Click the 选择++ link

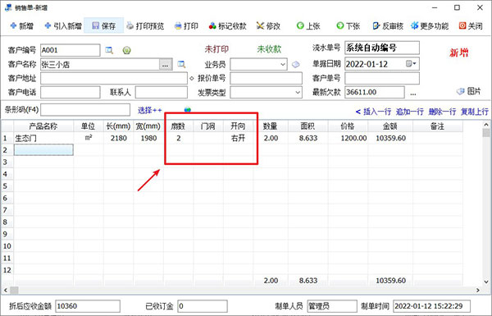point(150,110)
